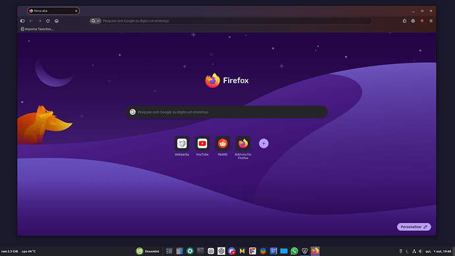Image resolution: width=455 pixels, height=256 pixels.
Task: Open the blue G icon with red badge
Action: [x=231, y=251]
